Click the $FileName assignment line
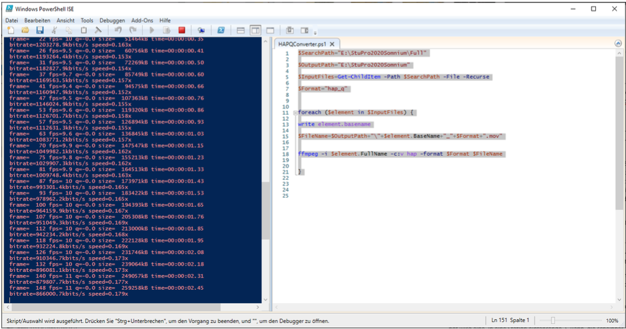 click(400, 136)
